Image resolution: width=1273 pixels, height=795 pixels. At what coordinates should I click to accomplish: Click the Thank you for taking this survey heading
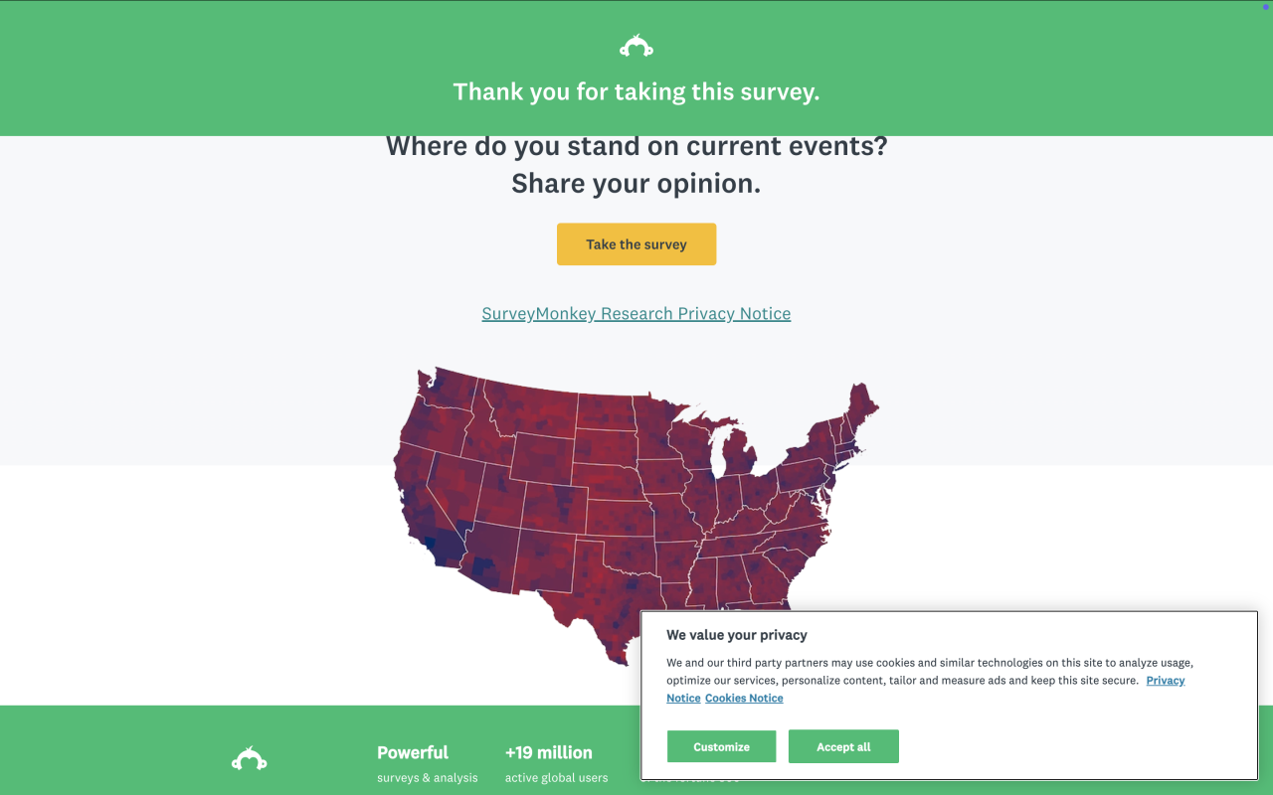click(636, 92)
